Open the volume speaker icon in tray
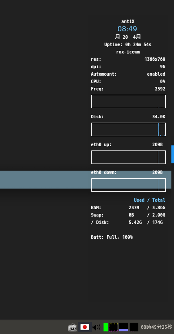 point(97,327)
